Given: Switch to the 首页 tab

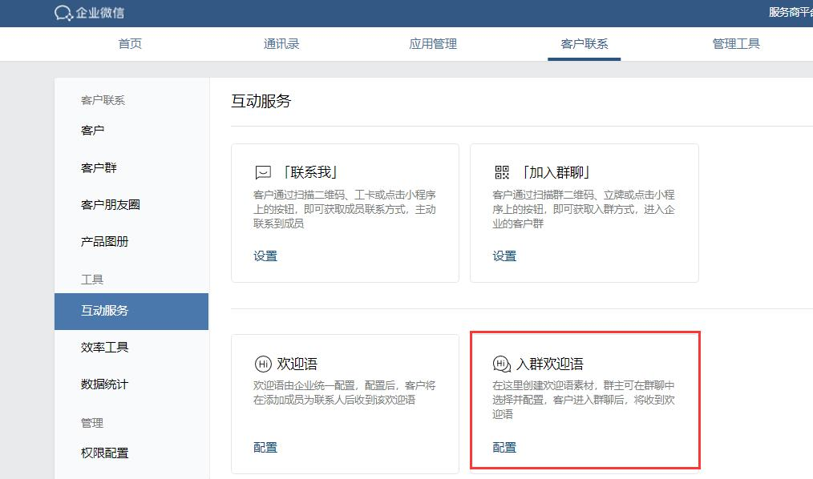Looking at the screenshot, I should (x=129, y=44).
